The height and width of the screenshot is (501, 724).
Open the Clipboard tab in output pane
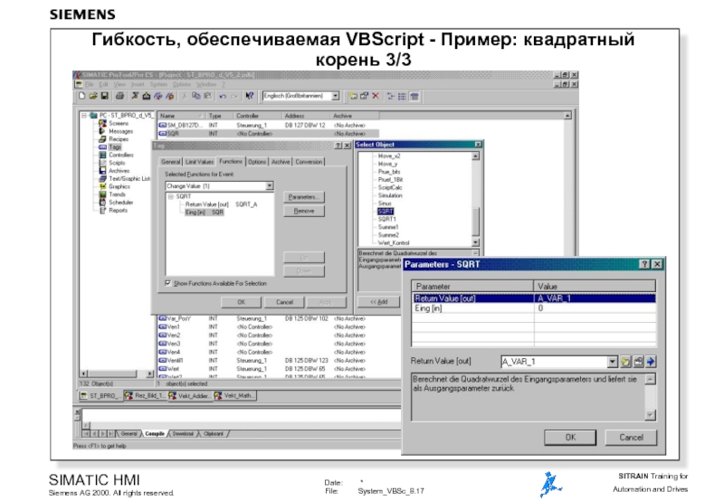pos(214,434)
